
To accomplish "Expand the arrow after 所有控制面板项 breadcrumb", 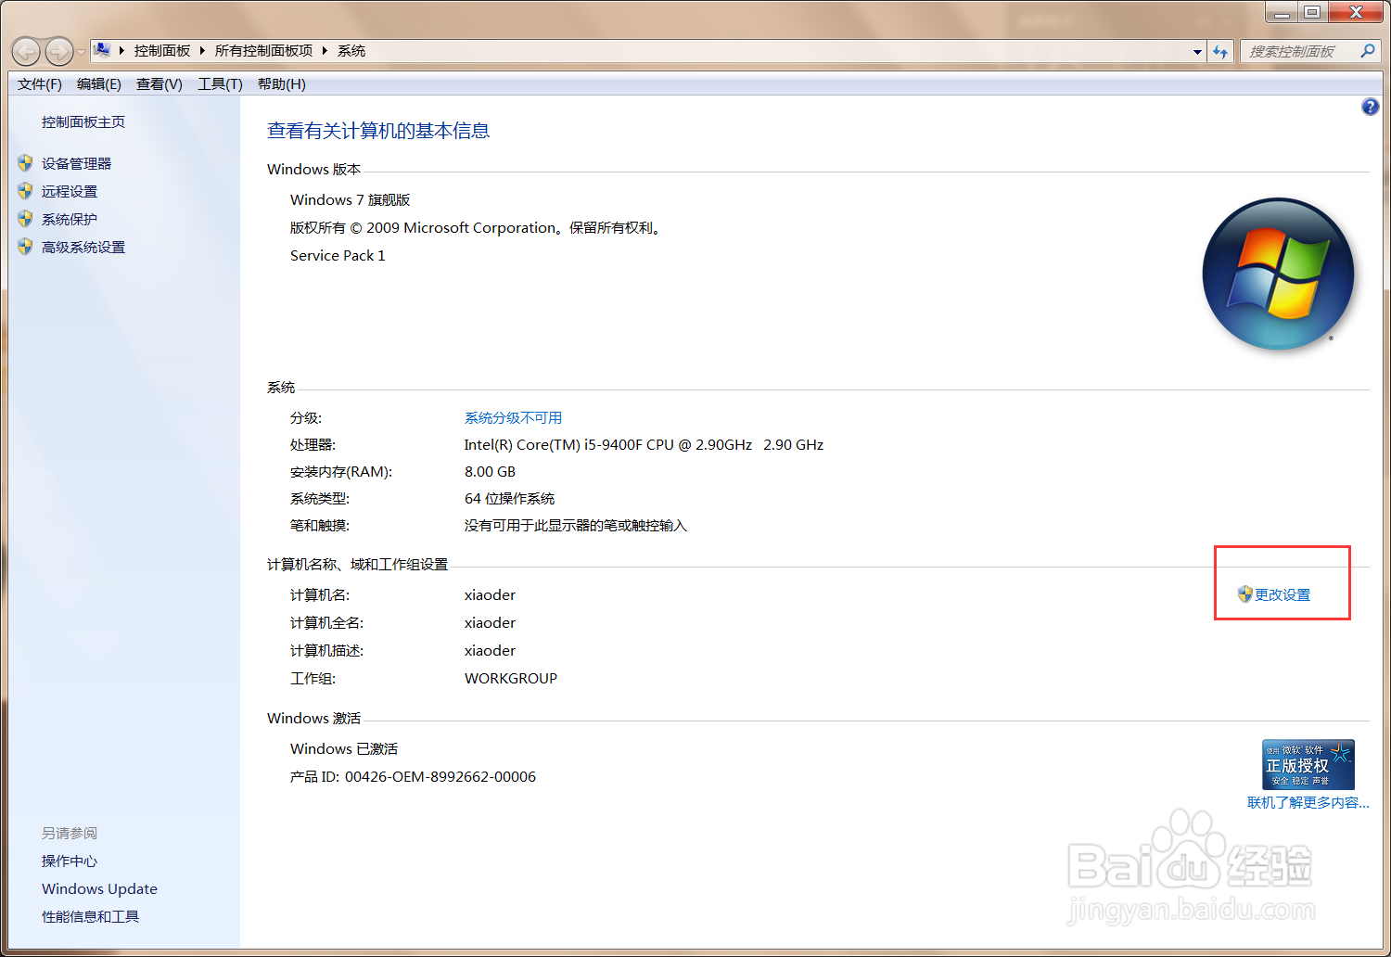I will click(325, 51).
